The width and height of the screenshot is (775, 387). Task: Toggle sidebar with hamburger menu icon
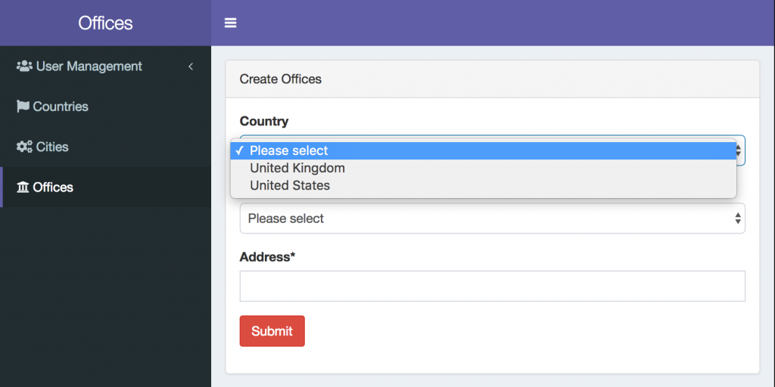tap(230, 23)
